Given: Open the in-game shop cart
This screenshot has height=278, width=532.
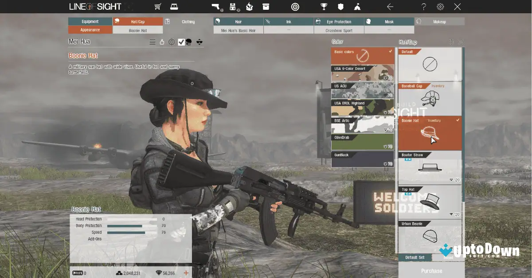Looking at the screenshot, I should click(157, 7).
